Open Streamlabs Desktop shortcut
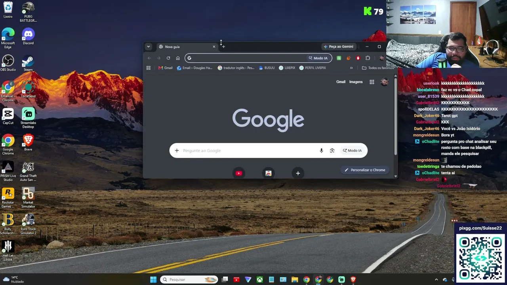Screen dimensions: 507x285 pyautogui.click(x=28, y=118)
